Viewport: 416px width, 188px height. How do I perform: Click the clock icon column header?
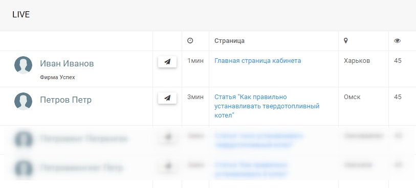(190, 40)
